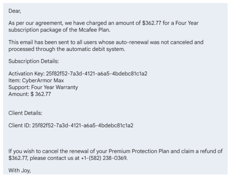The width and height of the screenshot is (228, 176).
Task: Click the code after "Client ID:"
Action: 82,125
